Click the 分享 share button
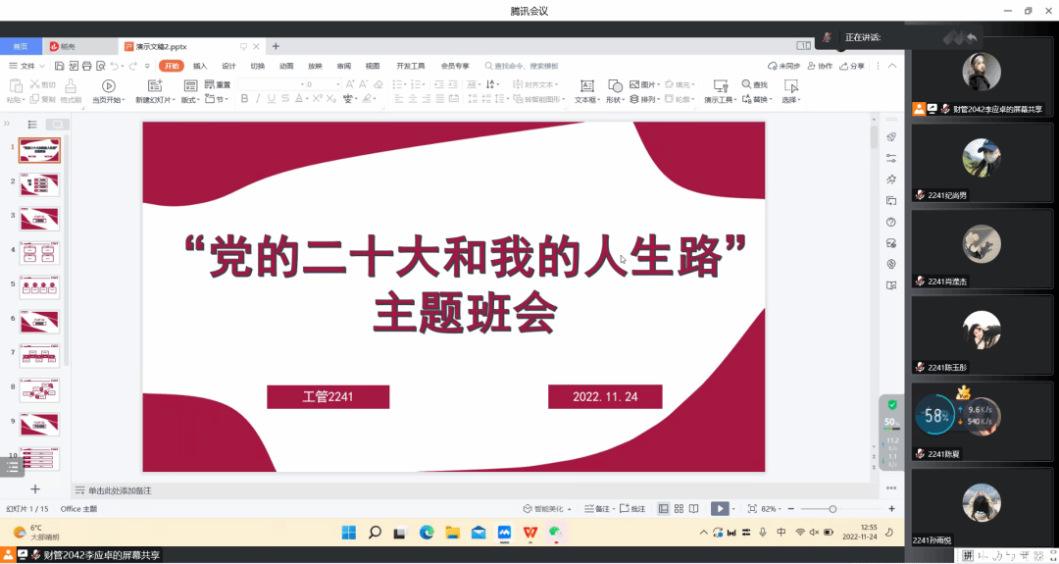Screen dimensions: 1059x564 click(852, 66)
